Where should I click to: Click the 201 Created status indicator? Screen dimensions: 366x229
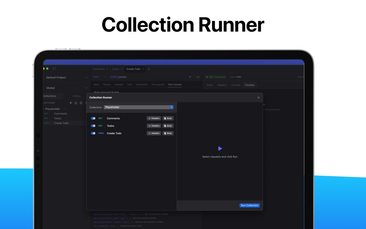[x=215, y=77]
